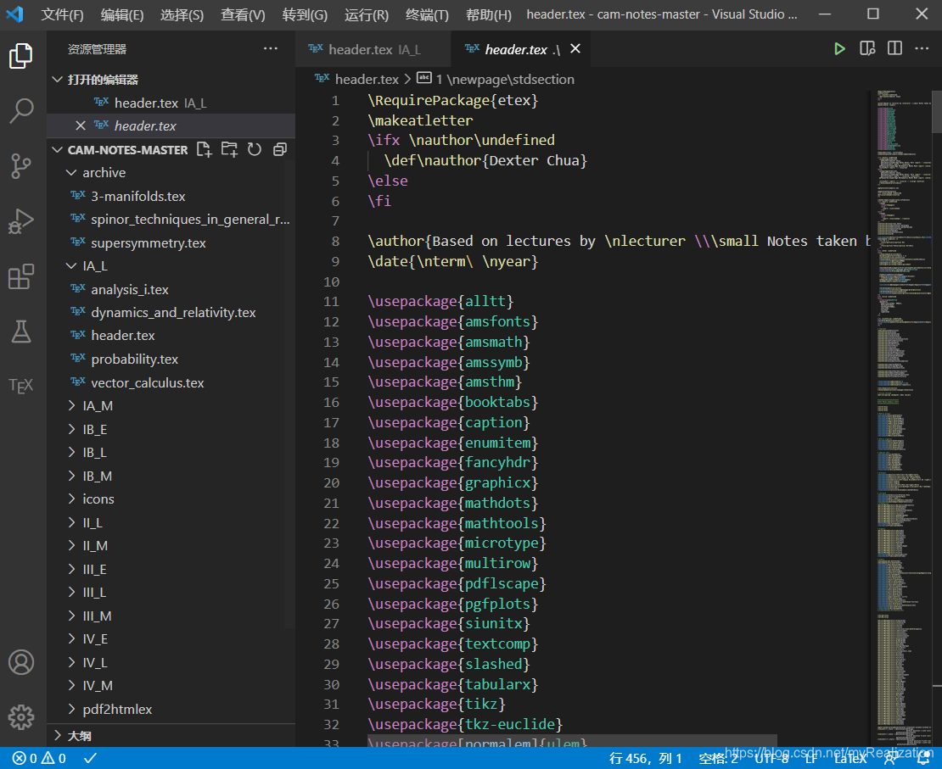942x769 pixels.
Task: Open the 编辑(E) menu
Action: [x=122, y=14]
